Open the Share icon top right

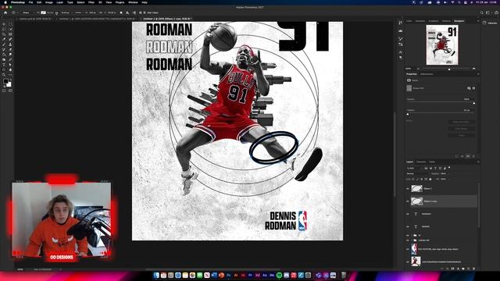(497, 12)
